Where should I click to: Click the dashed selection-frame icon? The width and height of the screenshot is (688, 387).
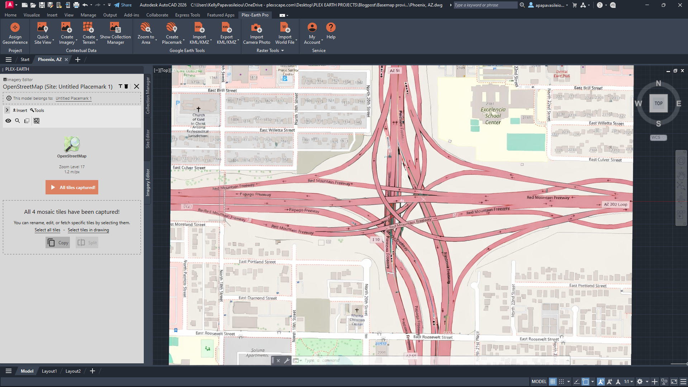27,121
